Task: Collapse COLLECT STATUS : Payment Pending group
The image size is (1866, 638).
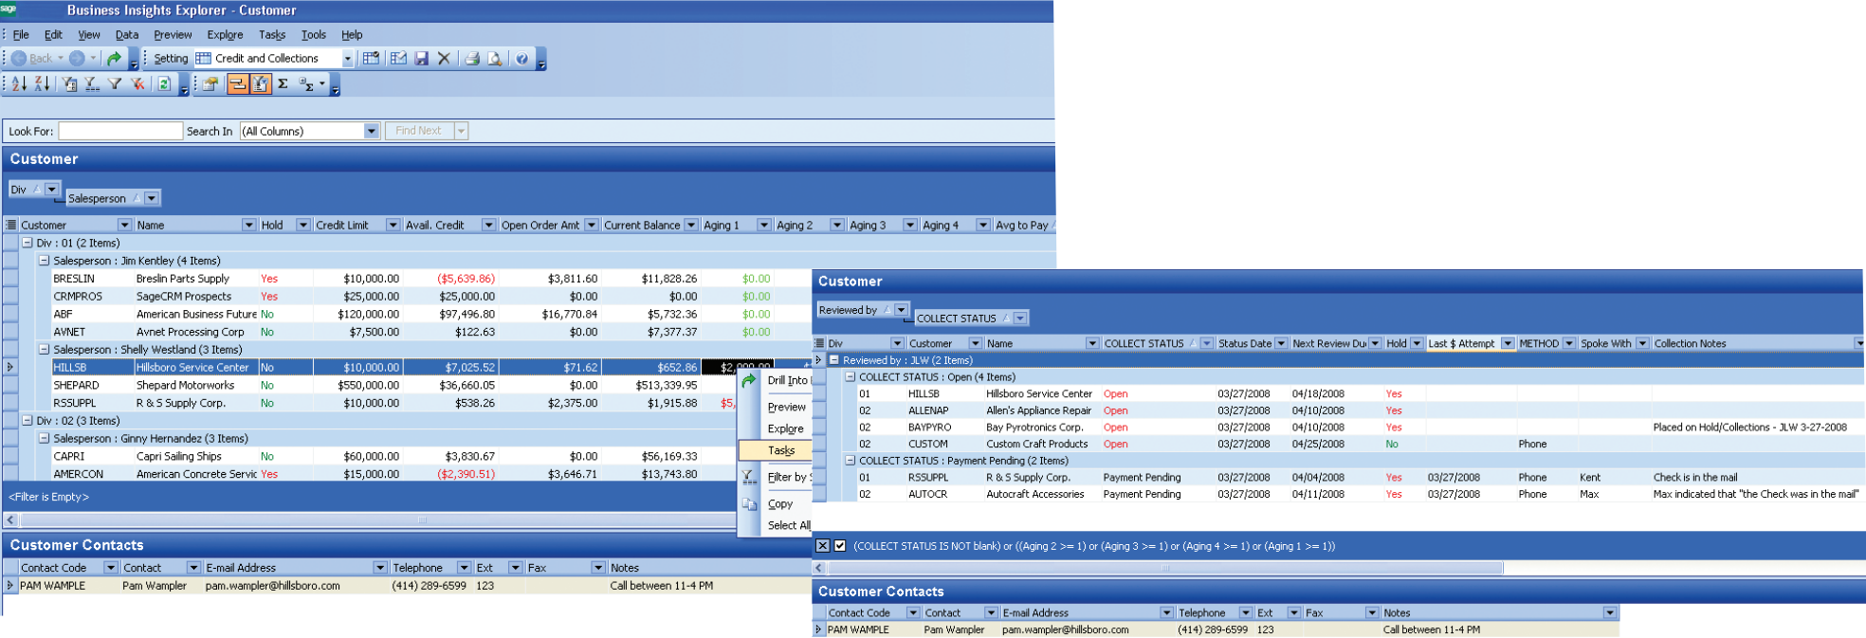Action: 851,461
